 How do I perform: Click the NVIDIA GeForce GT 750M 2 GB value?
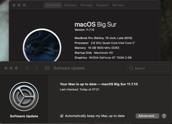coord(110,58)
